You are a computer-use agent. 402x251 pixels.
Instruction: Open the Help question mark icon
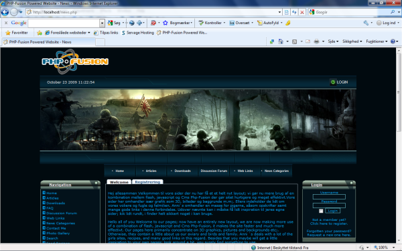(393, 41)
